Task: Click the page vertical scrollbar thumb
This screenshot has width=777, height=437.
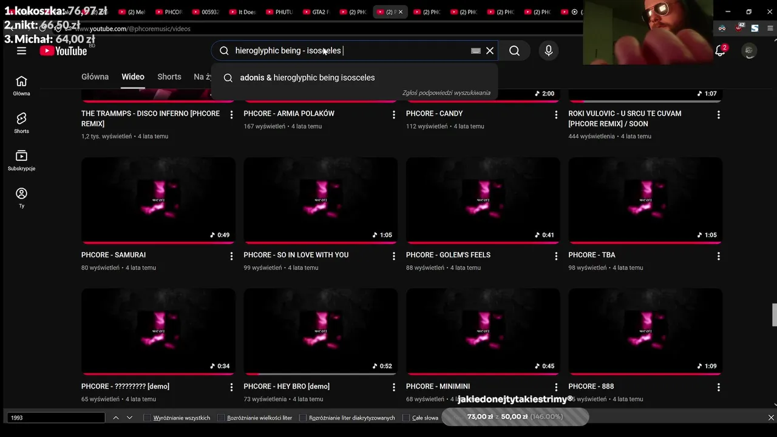Action: tap(774, 315)
